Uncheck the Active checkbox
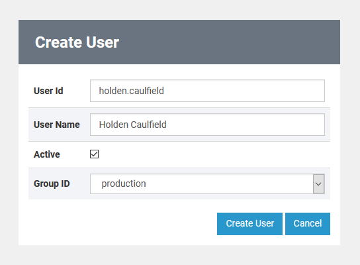Screen dimensions: 360x265 (x=94, y=154)
